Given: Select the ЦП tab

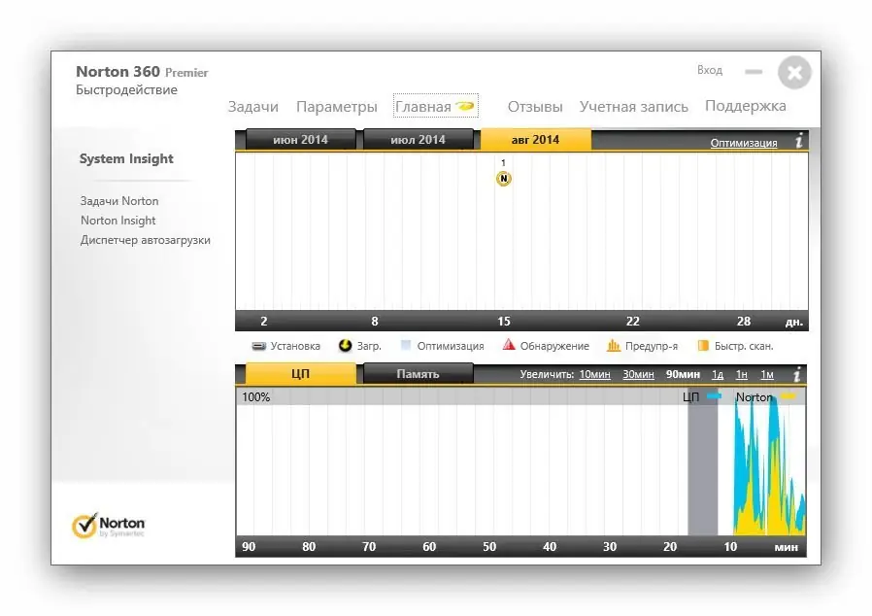Looking at the screenshot, I should click(x=300, y=373).
